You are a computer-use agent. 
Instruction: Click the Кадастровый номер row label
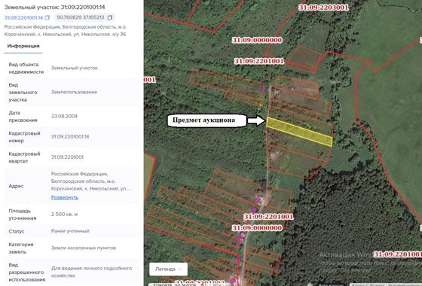[x=24, y=137]
